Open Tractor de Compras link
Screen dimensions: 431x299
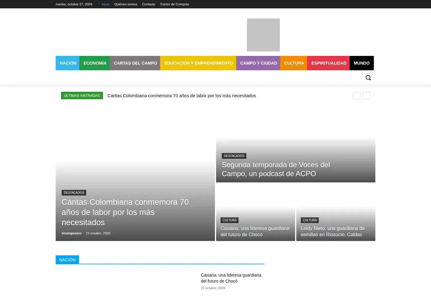(174, 4)
